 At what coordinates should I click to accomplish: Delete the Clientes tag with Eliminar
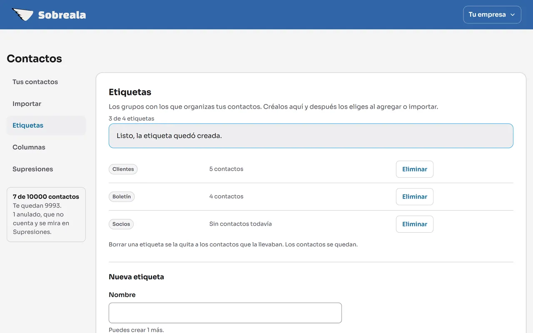point(415,169)
